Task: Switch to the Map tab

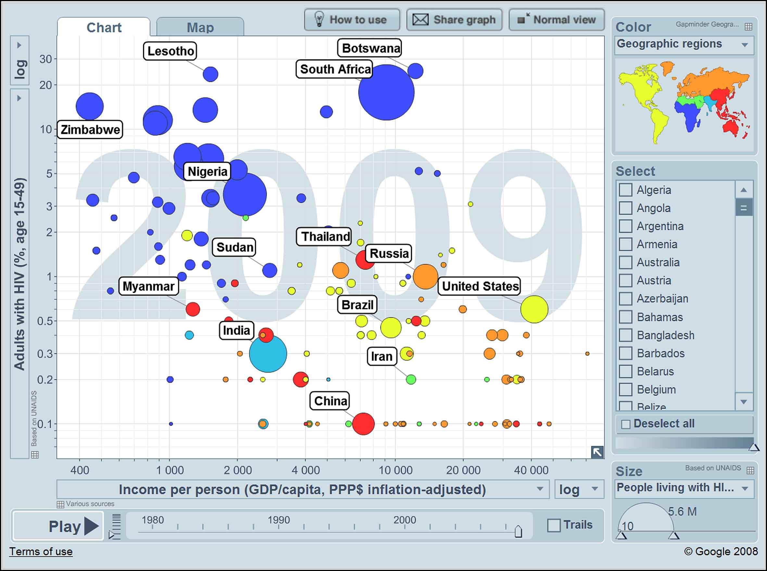Action: click(x=200, y=27)
